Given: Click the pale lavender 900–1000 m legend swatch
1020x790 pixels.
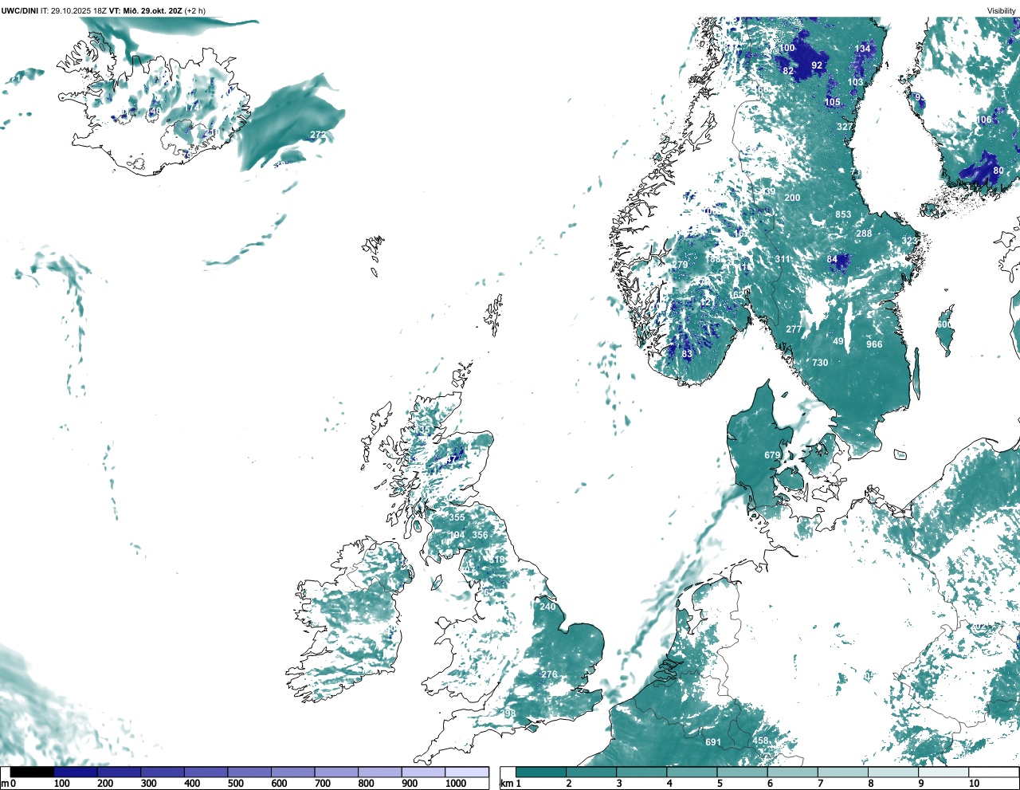Looking at the screenshot, I should tap(423, 772).
